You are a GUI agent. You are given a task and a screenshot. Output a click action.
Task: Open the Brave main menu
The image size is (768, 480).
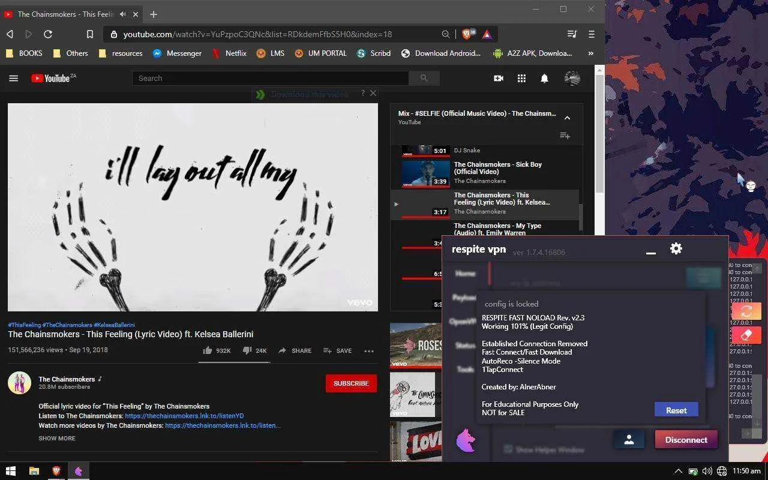591,34
